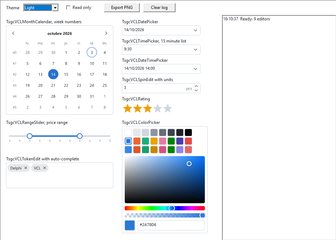Set rating to two stars
The image size is (336, 240).
pos(138,108)
